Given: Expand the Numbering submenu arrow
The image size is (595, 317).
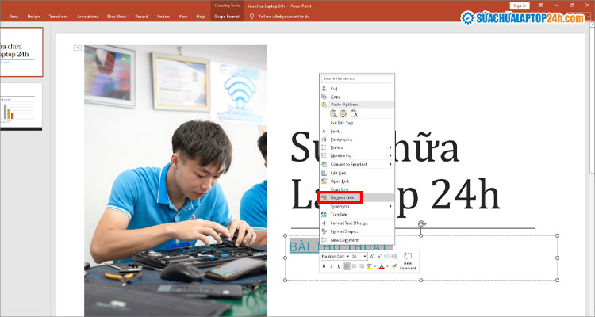Looking at the screenshot, I should [x=390, y=155].
